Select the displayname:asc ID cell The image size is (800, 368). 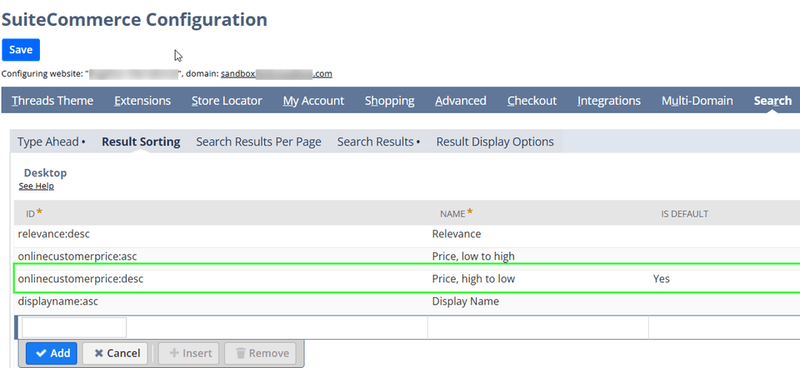221,301
